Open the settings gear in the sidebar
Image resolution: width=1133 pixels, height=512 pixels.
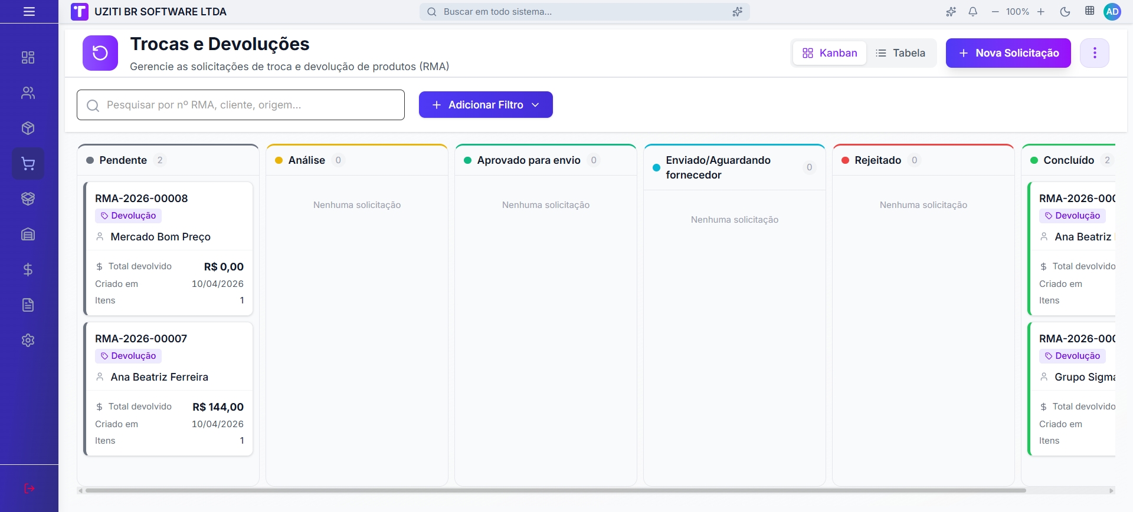28,341
